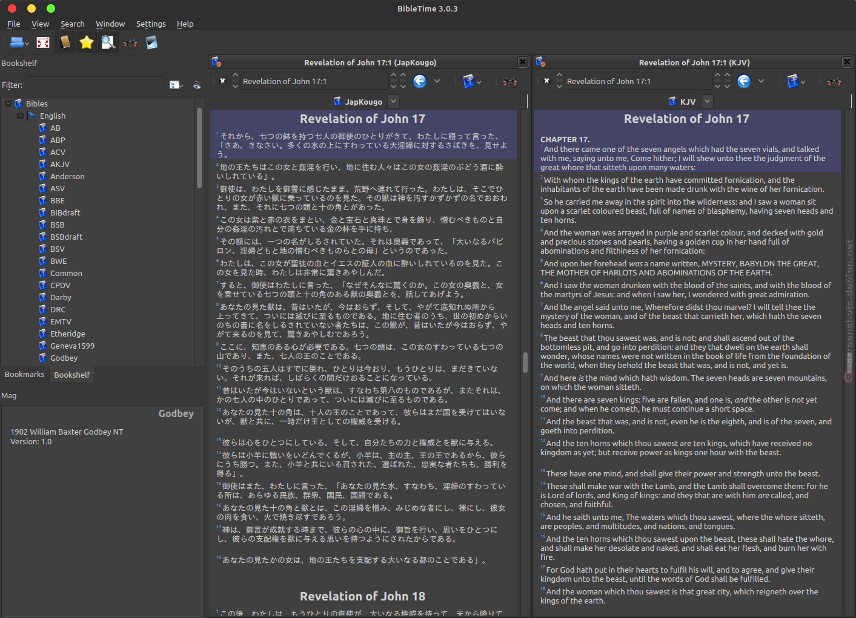Screen dimensions: 856x618
Task: Open JapKougo module chooser dropdown
Action: (394, 102)
